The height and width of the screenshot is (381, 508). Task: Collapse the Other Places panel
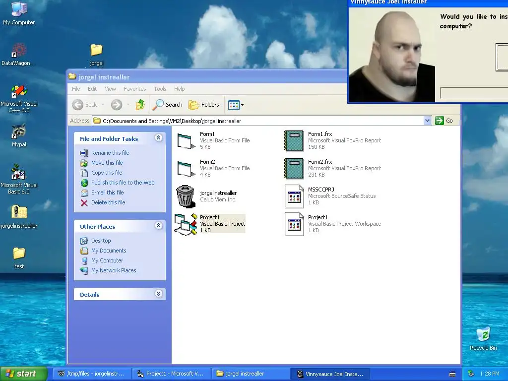pos(158,226)
